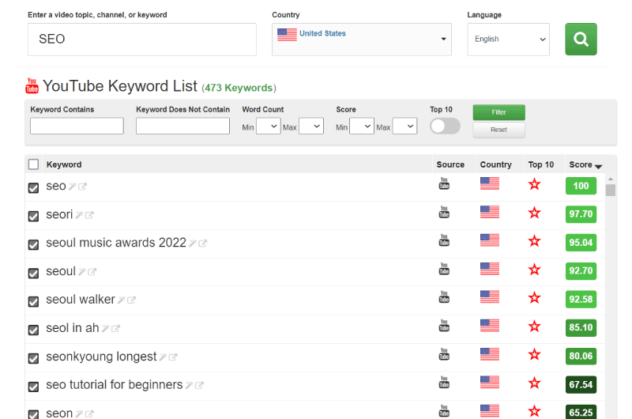
Task: Click the 473 Keywords count text
Action: coord(239,88)
